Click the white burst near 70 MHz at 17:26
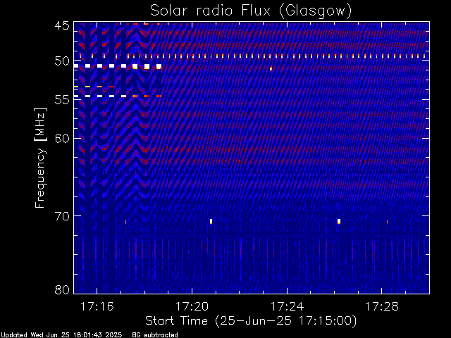451x338 pixels. pyautogui.click(x=339, y=221)
